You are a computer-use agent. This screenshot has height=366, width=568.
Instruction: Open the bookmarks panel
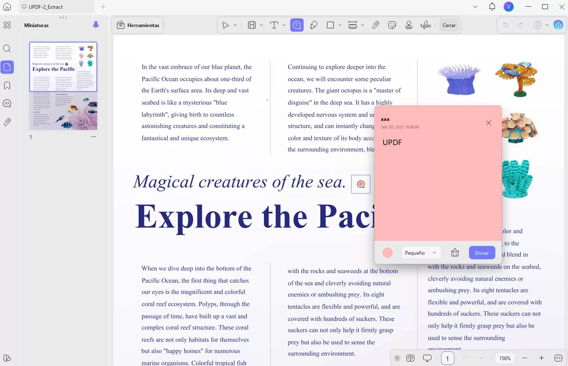point(7,85)
